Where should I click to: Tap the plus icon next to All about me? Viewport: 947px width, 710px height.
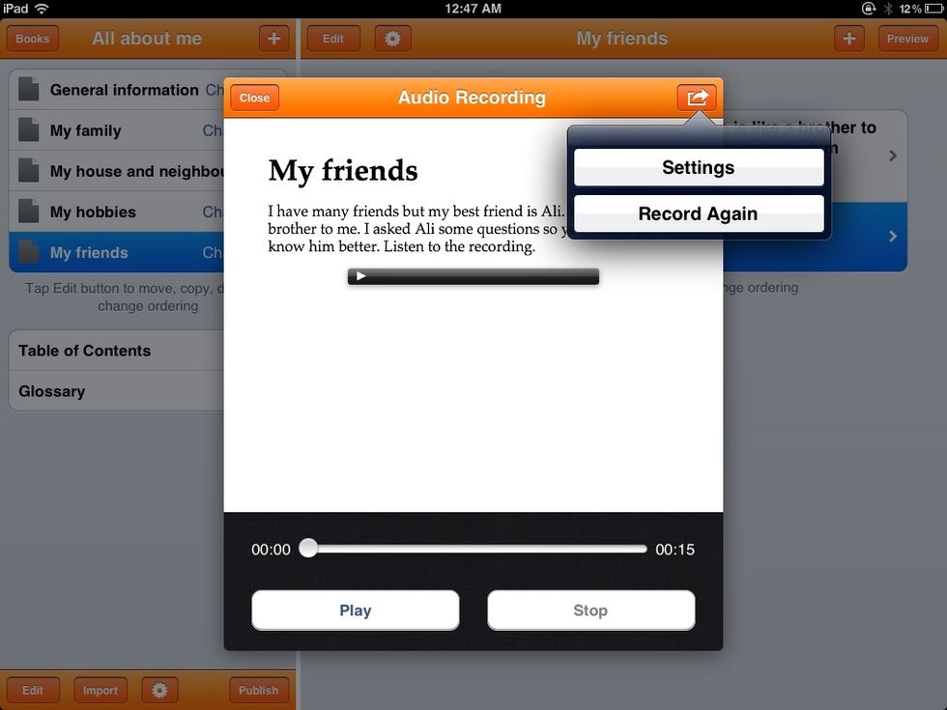click(x=273, y=39)
